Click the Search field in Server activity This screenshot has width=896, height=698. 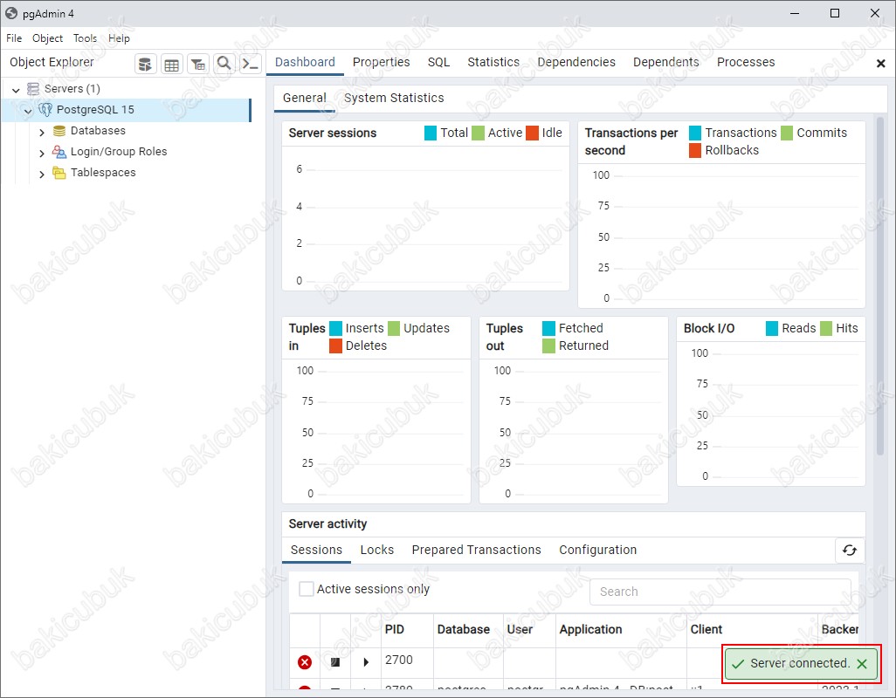tap(720, 592)
